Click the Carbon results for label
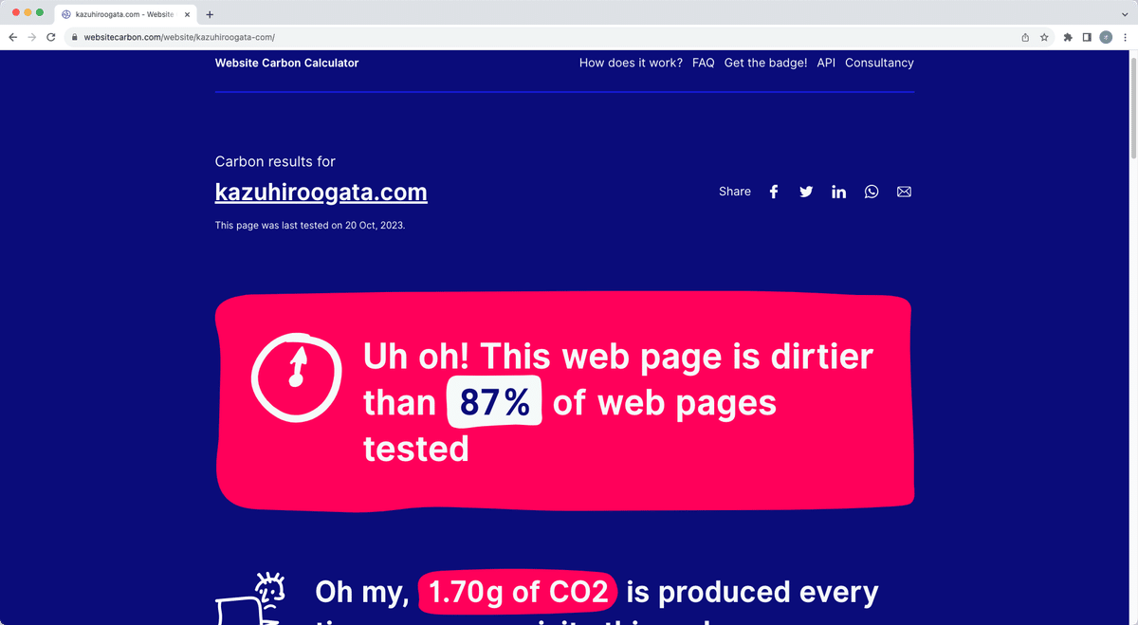Image resolution: width=1138 pixels, height=625 pixels. [x=275, y=161]
